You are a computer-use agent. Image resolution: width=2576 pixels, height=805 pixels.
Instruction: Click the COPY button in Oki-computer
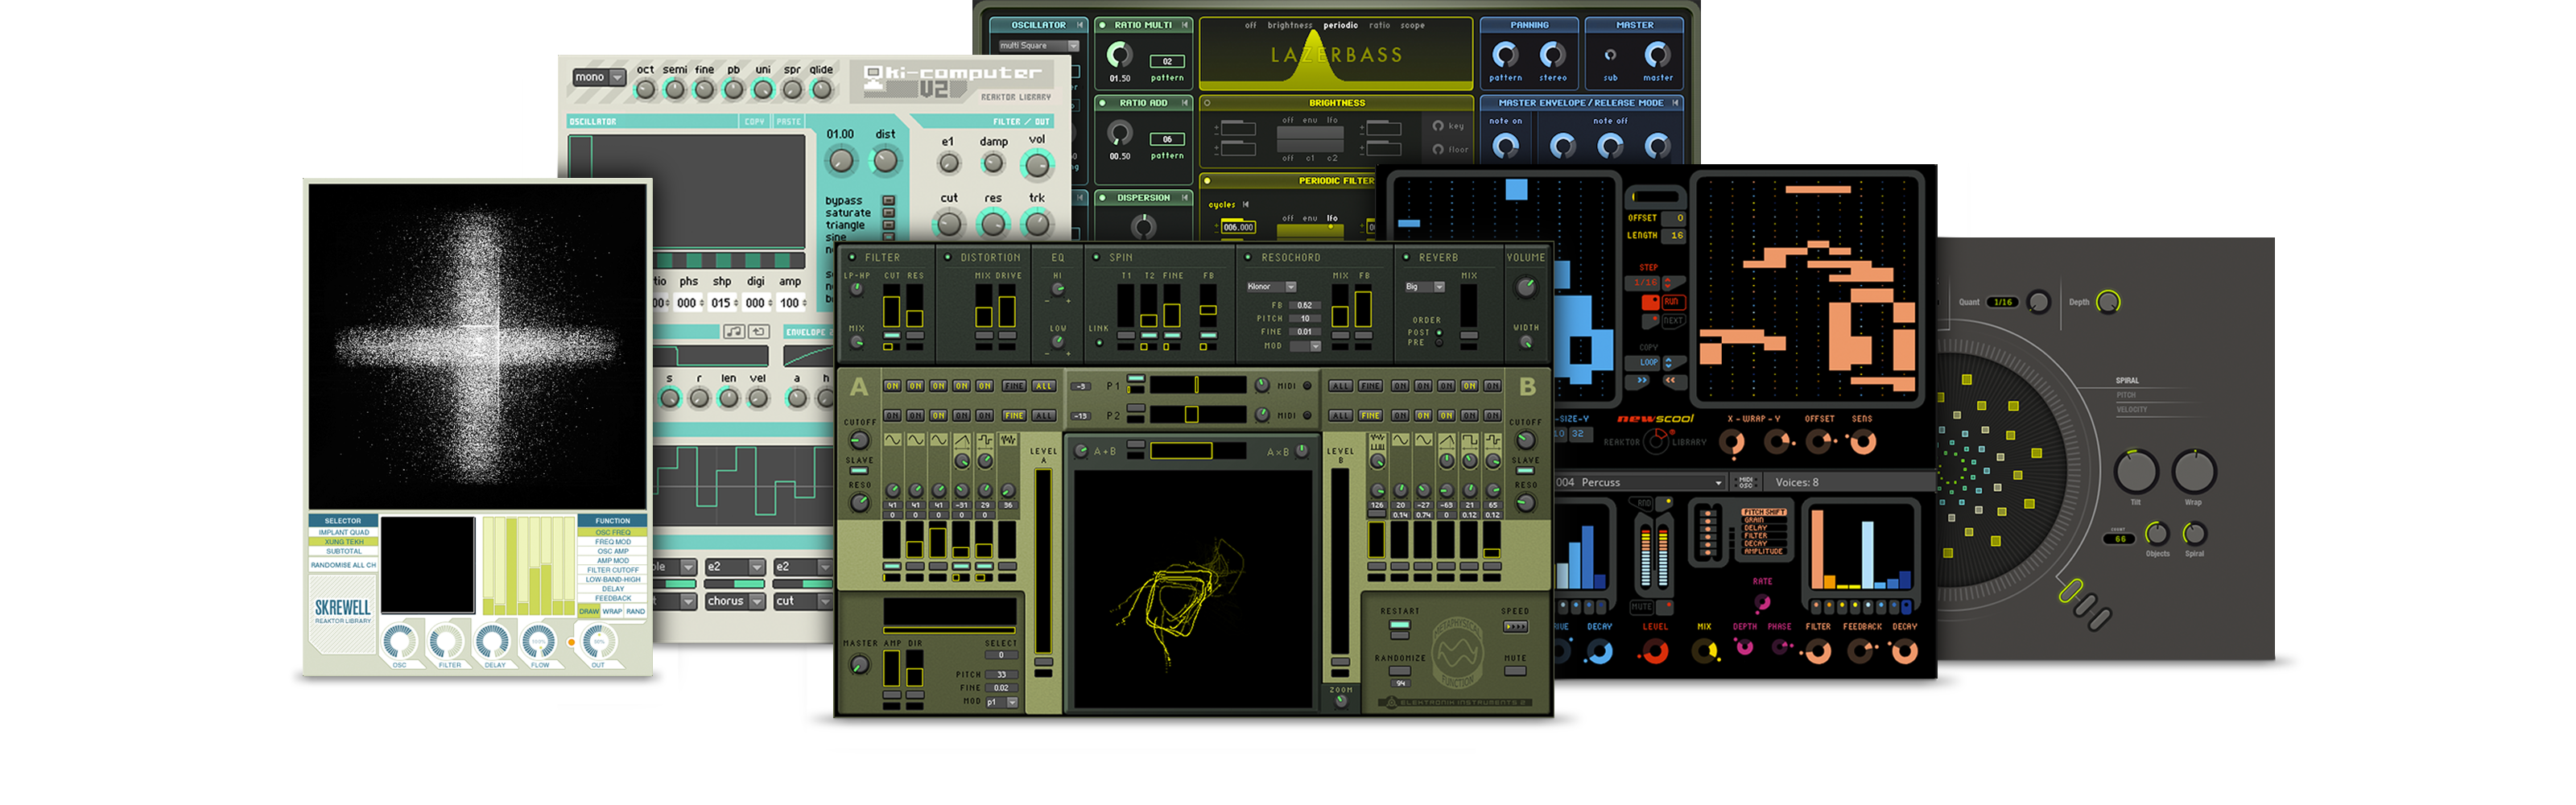(x=754, y=121)
